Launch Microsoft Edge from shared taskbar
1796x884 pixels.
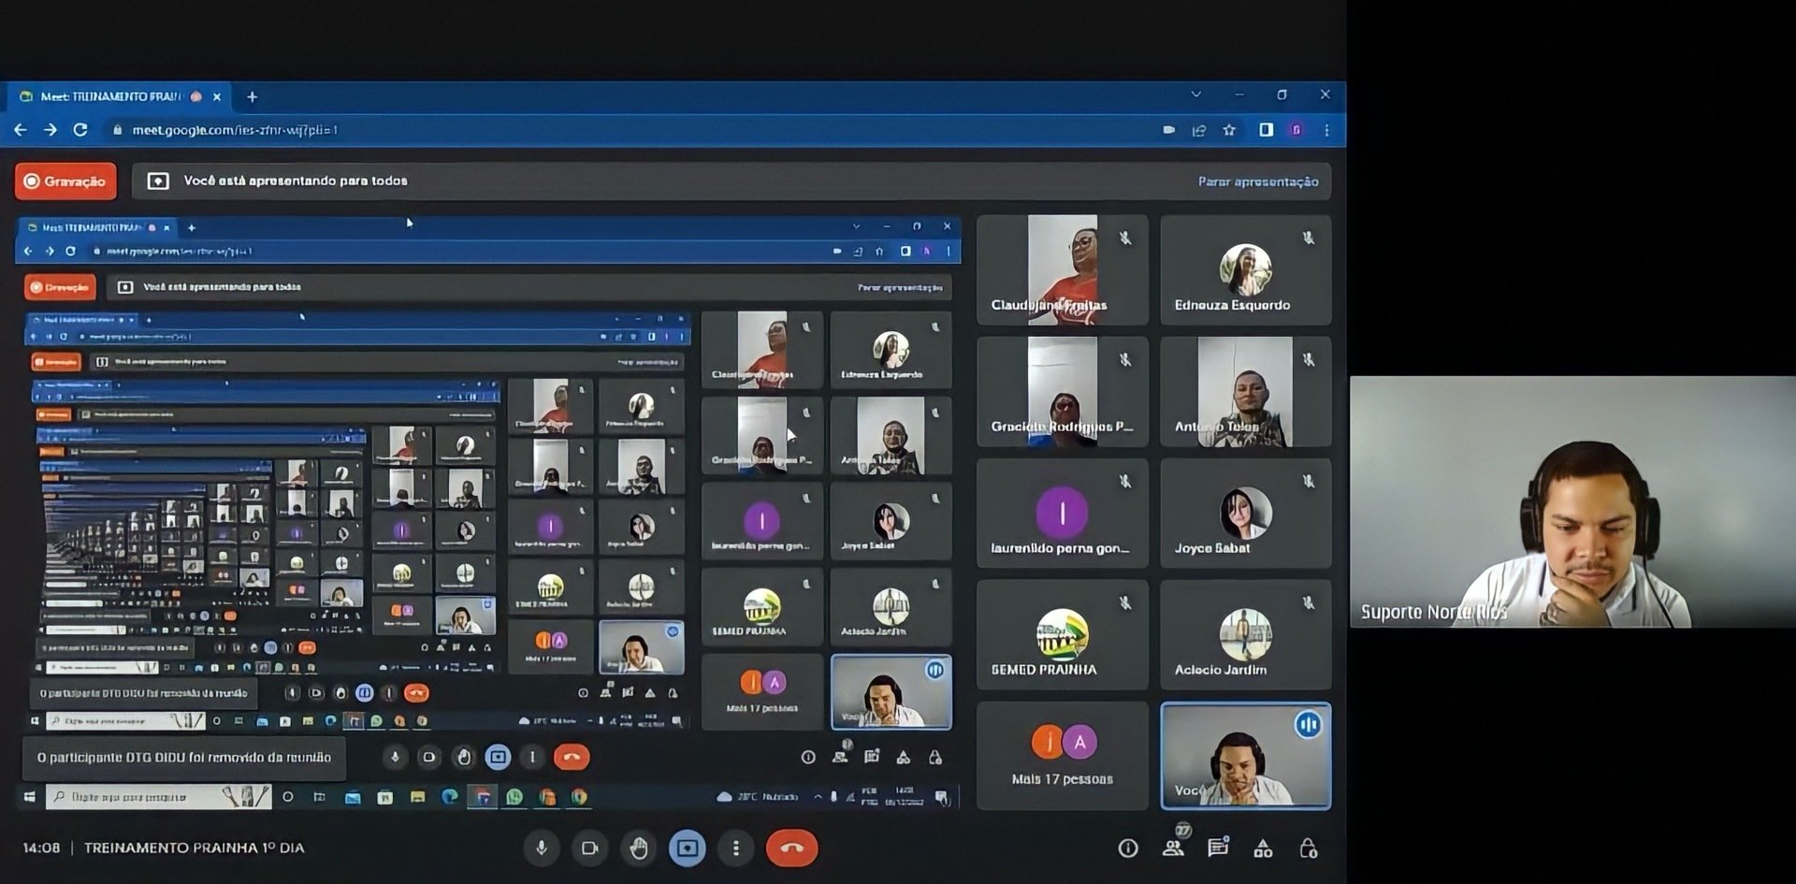[450, 797]
